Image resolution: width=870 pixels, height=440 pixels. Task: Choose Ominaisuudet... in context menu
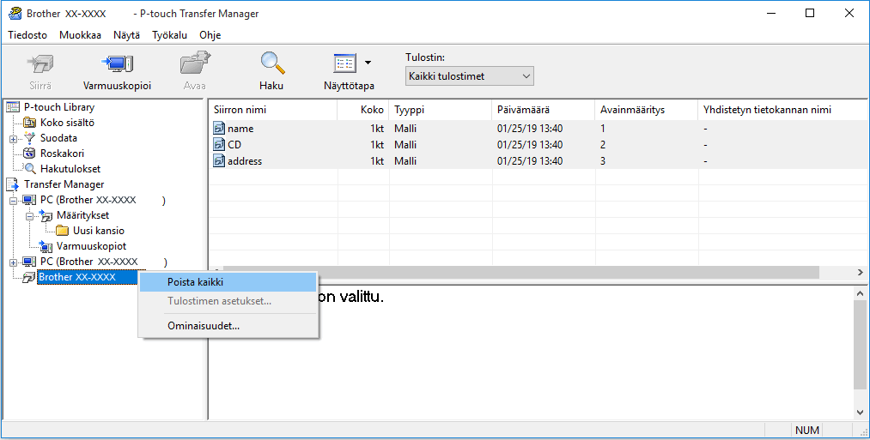228,326
